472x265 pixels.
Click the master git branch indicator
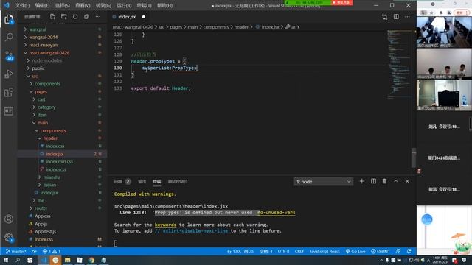tap(16, 251)
